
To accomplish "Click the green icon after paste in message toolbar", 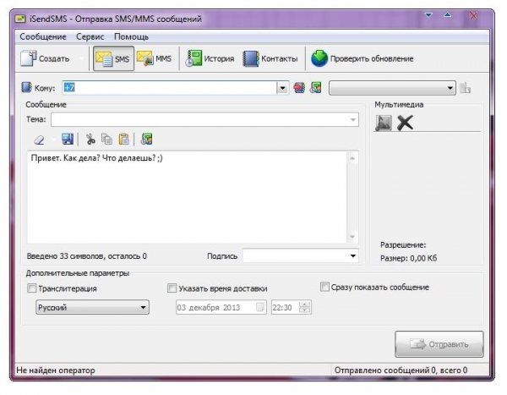I will click(146, 140).
